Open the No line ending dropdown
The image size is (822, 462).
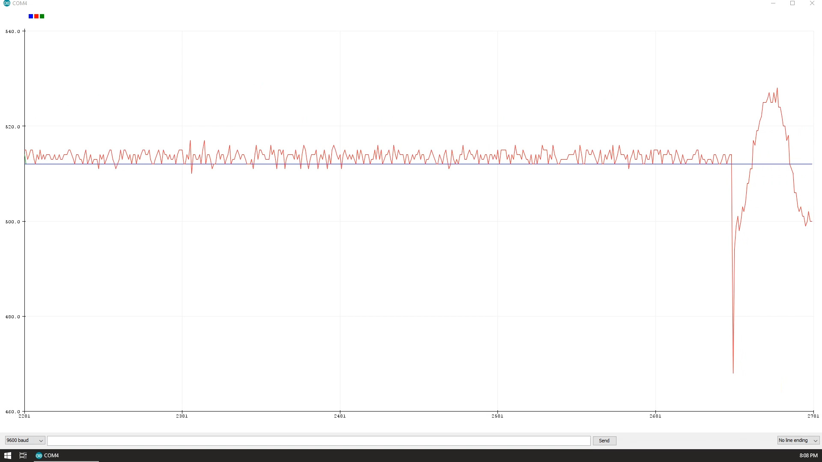click(x=798, y=440)
